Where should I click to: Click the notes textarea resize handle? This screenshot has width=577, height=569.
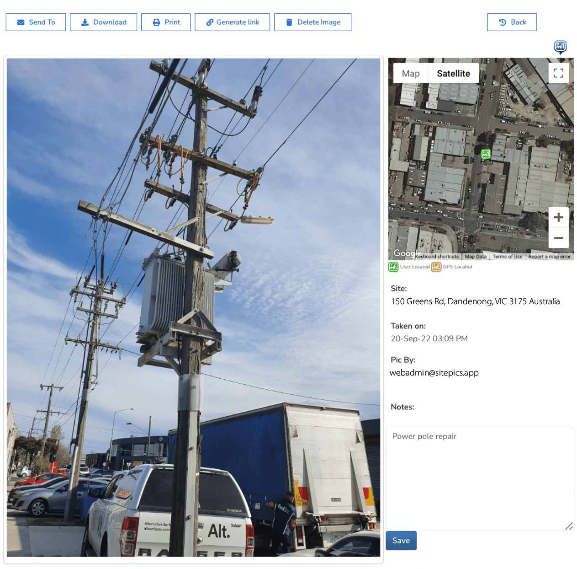pos(569,526)
